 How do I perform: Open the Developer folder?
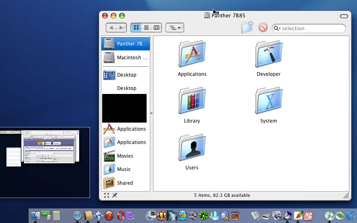point(269,54)
